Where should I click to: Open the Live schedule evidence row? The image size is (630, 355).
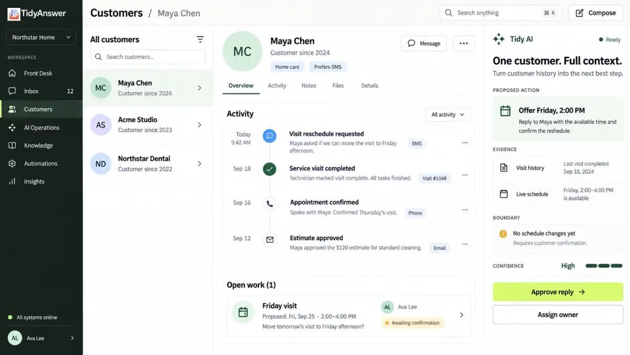(x=558, y=194)
